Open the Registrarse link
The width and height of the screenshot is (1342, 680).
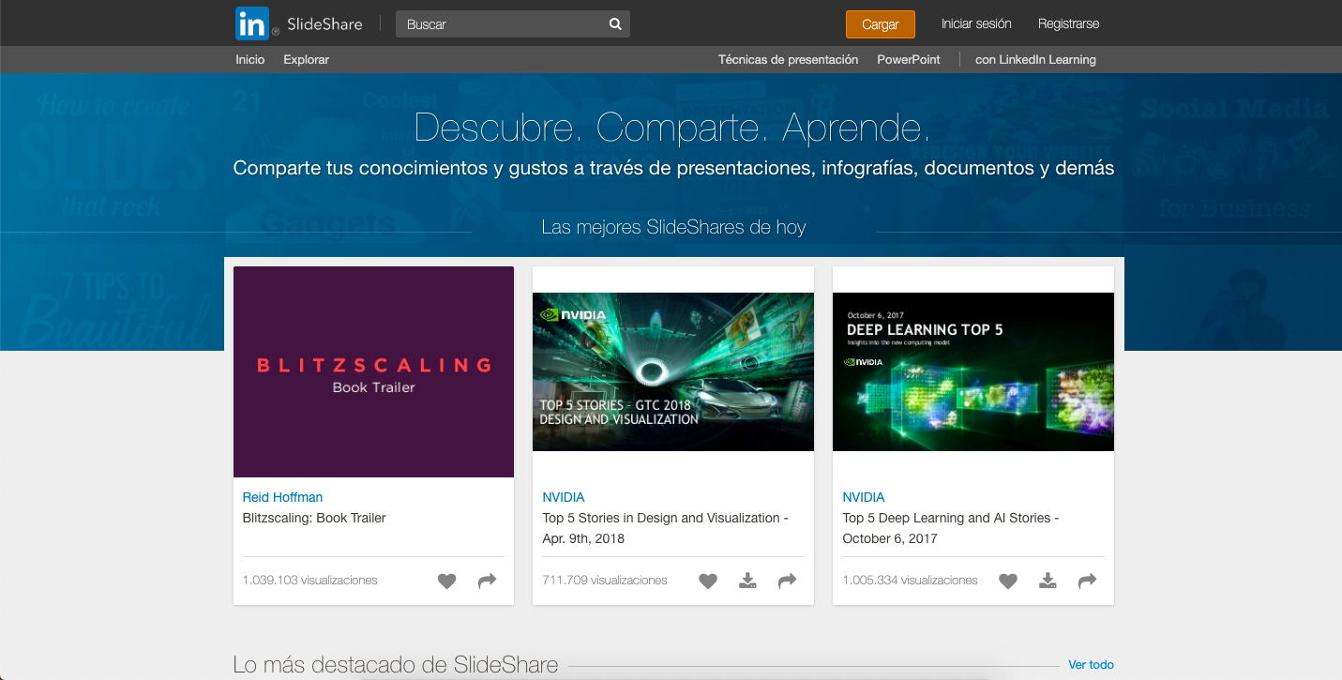tap(1068, 23)
